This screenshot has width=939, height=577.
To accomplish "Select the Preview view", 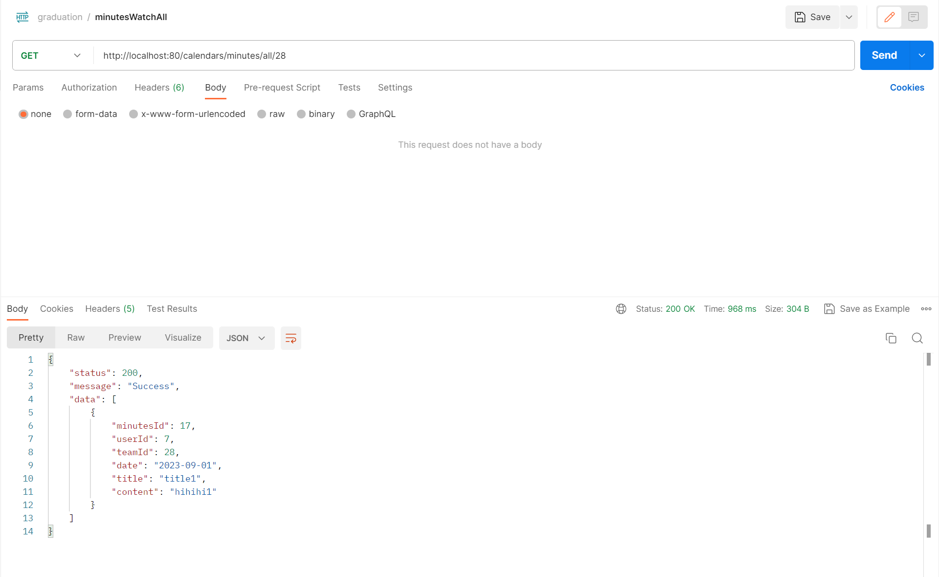I will click(125, 338).
